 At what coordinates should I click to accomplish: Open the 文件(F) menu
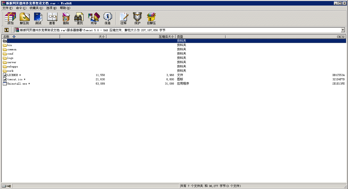7,8
